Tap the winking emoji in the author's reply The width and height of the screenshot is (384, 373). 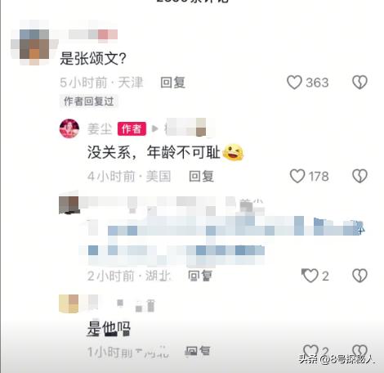[233, 152]
